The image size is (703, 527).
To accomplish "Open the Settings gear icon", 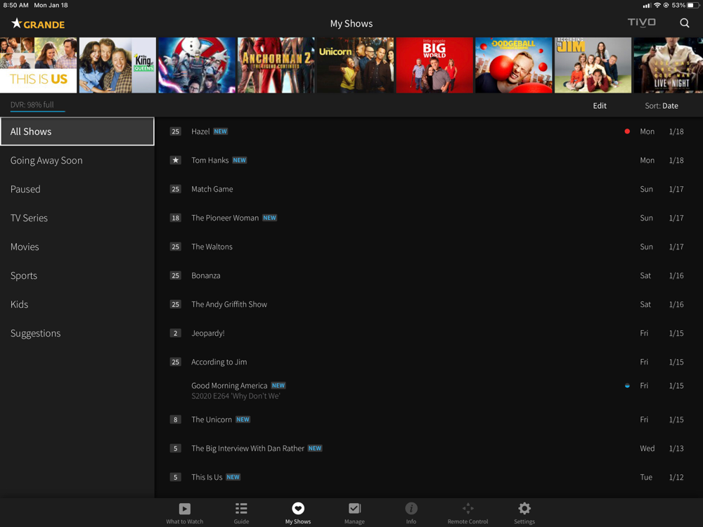I will pyautogui.click(x=524, y=509).
